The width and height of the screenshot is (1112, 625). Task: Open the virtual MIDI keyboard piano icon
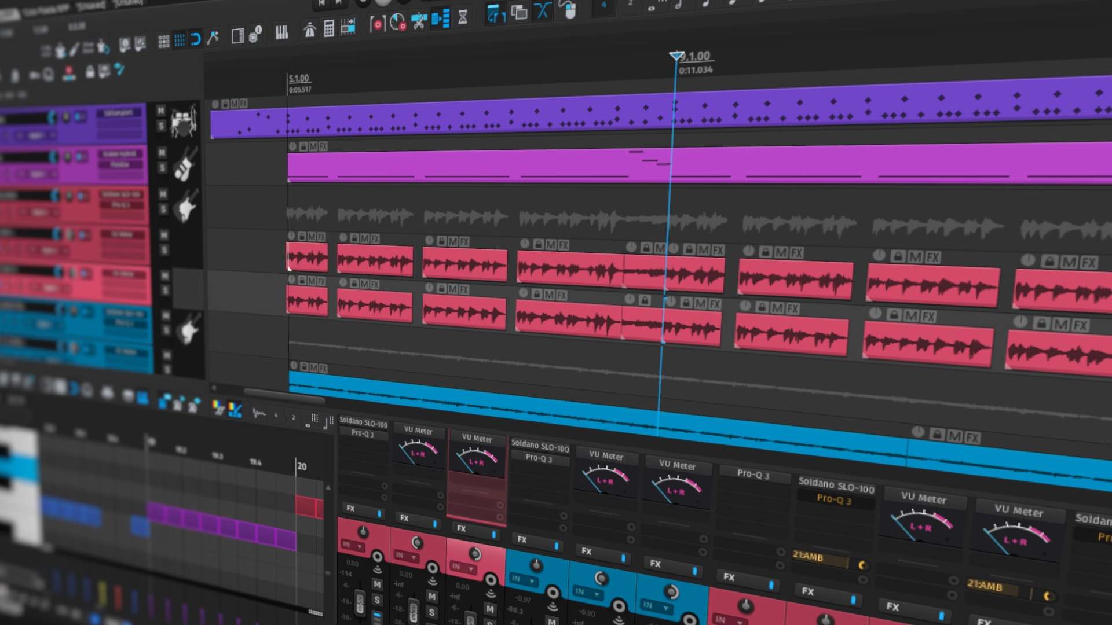click(x=281, y=32)
